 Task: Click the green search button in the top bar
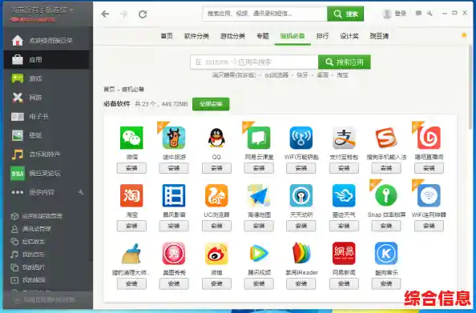pyautogui.click(x=345, y=14)
